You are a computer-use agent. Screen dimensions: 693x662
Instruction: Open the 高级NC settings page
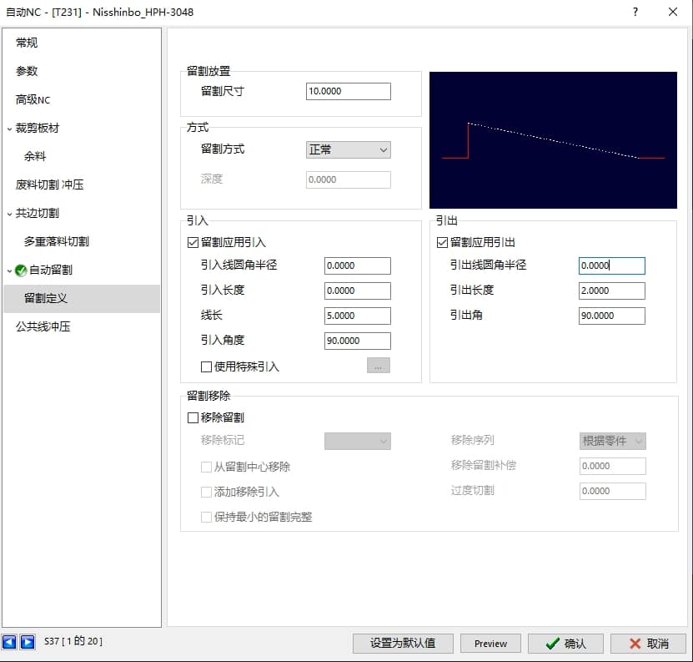point(33,99)
